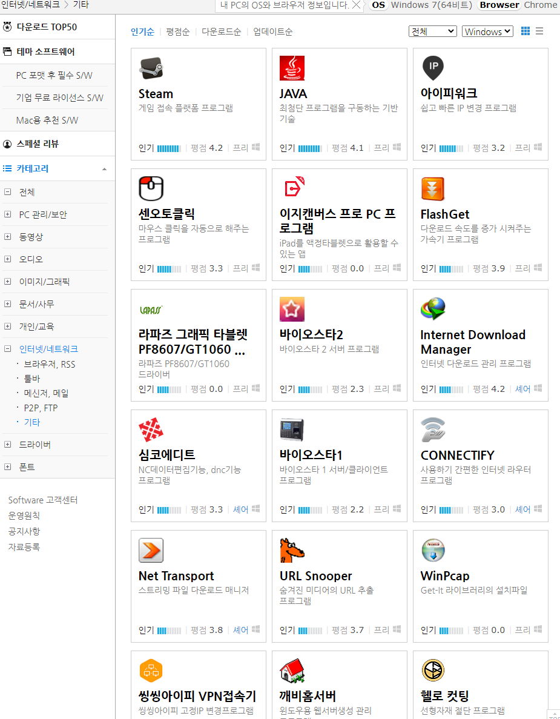Image resolution: width=560 pixels, height=719 pixels.
Task: Click the 스페셜 리뷰 person icon
Action: click(x=7, y=144)
